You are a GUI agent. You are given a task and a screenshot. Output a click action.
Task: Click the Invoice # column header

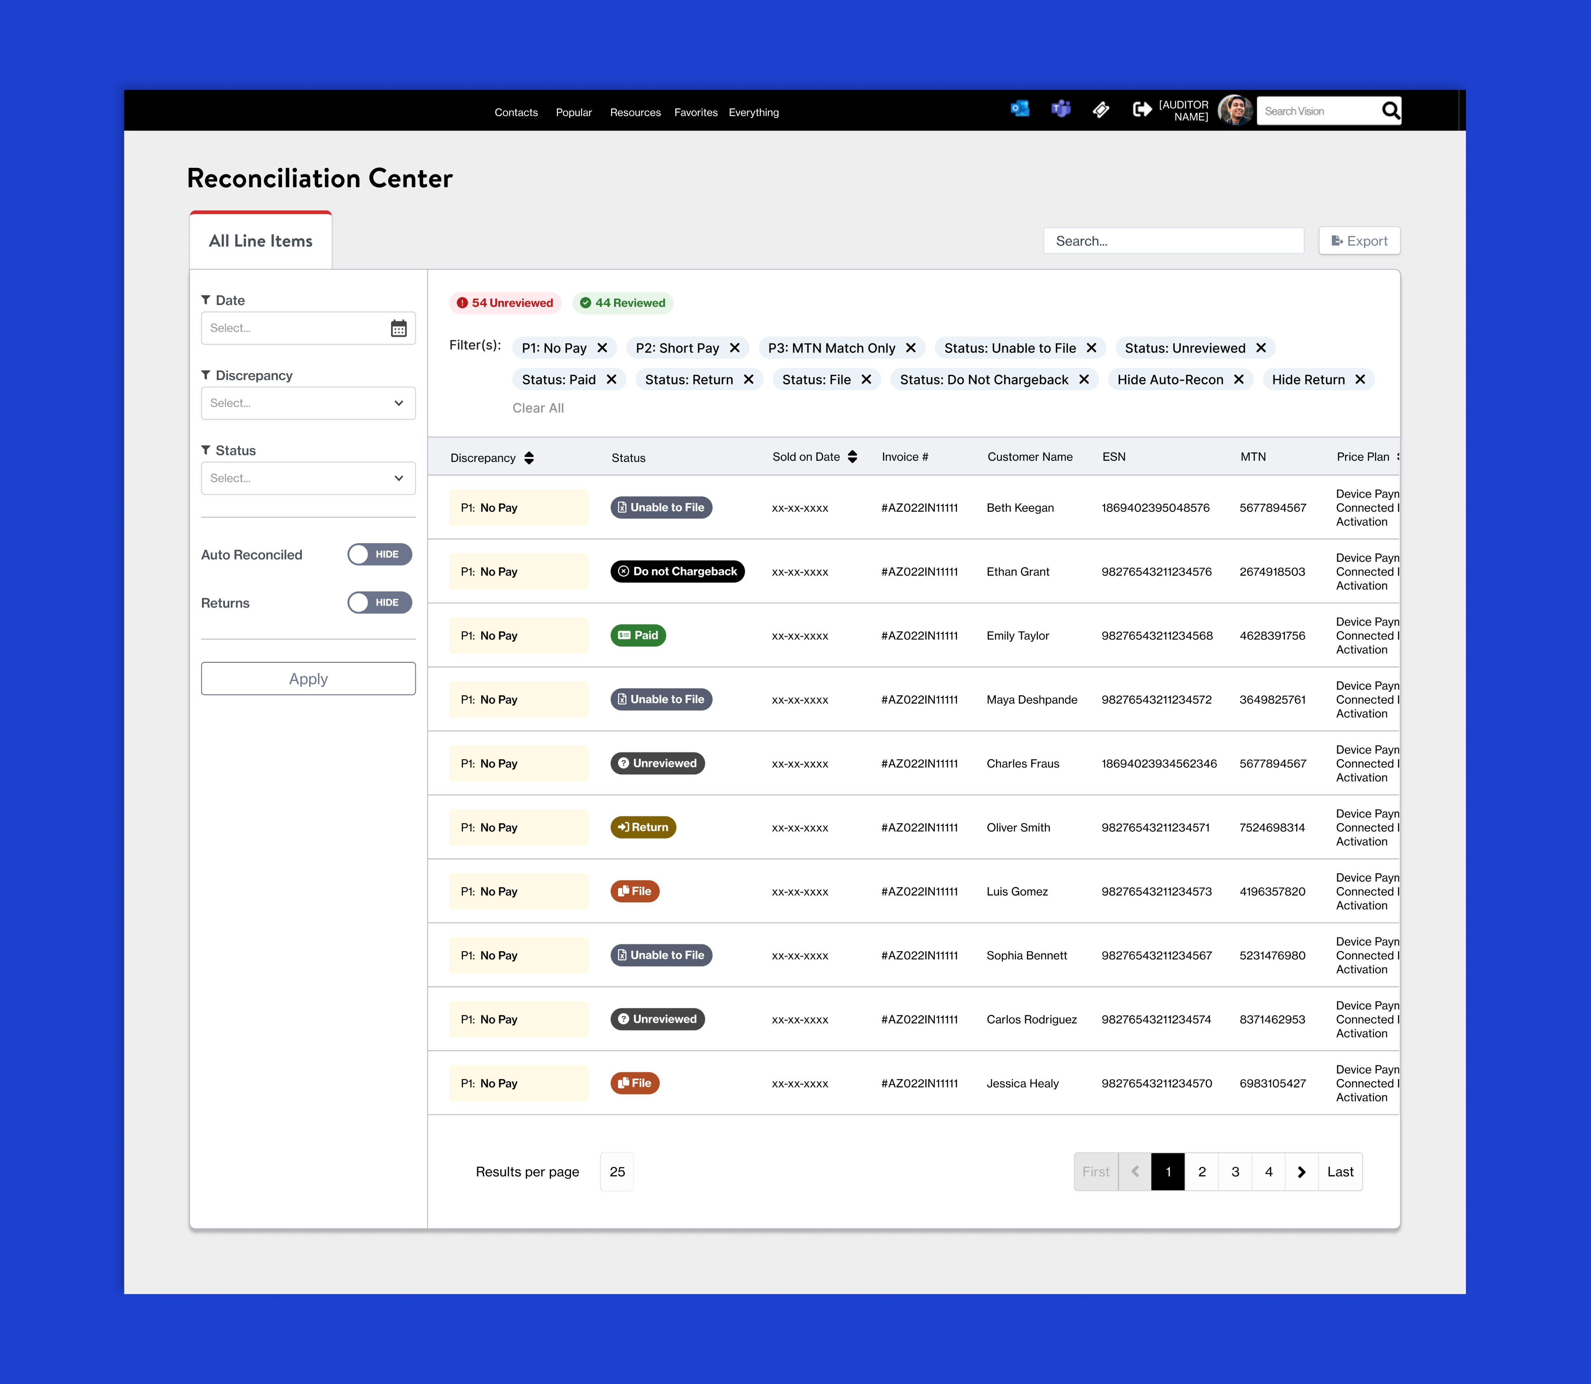905,457
